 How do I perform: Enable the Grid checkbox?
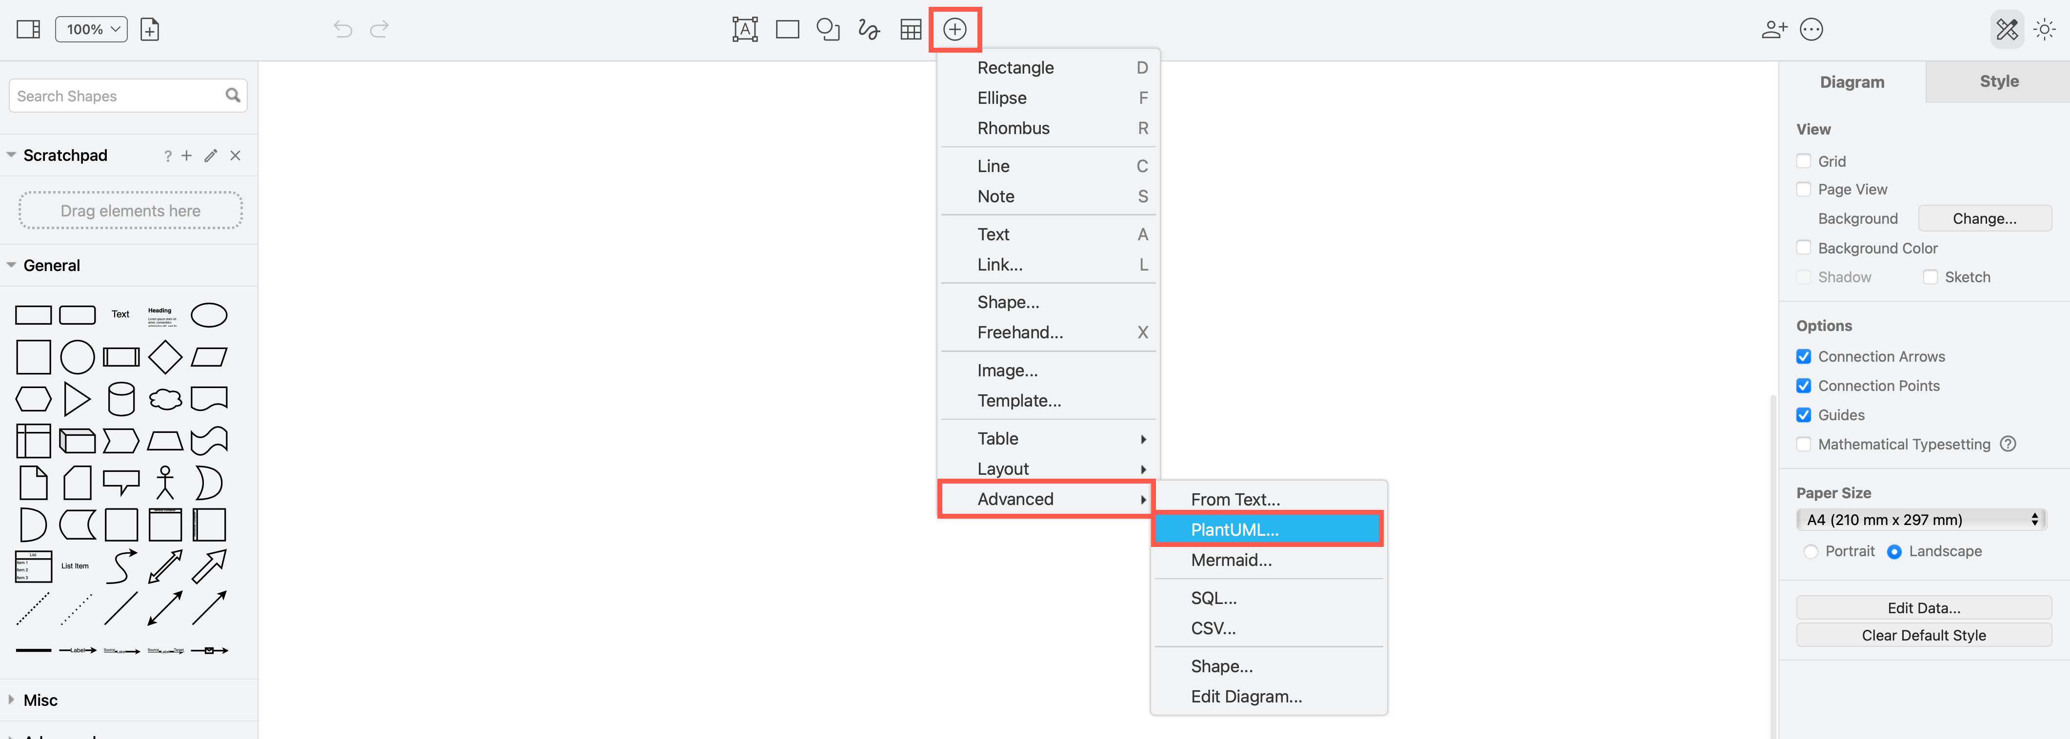click(x=1803, y=161)
